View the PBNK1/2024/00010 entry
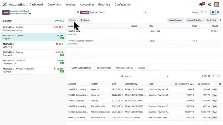The width and height of the screenshot is (223, 125). (214, 107)
